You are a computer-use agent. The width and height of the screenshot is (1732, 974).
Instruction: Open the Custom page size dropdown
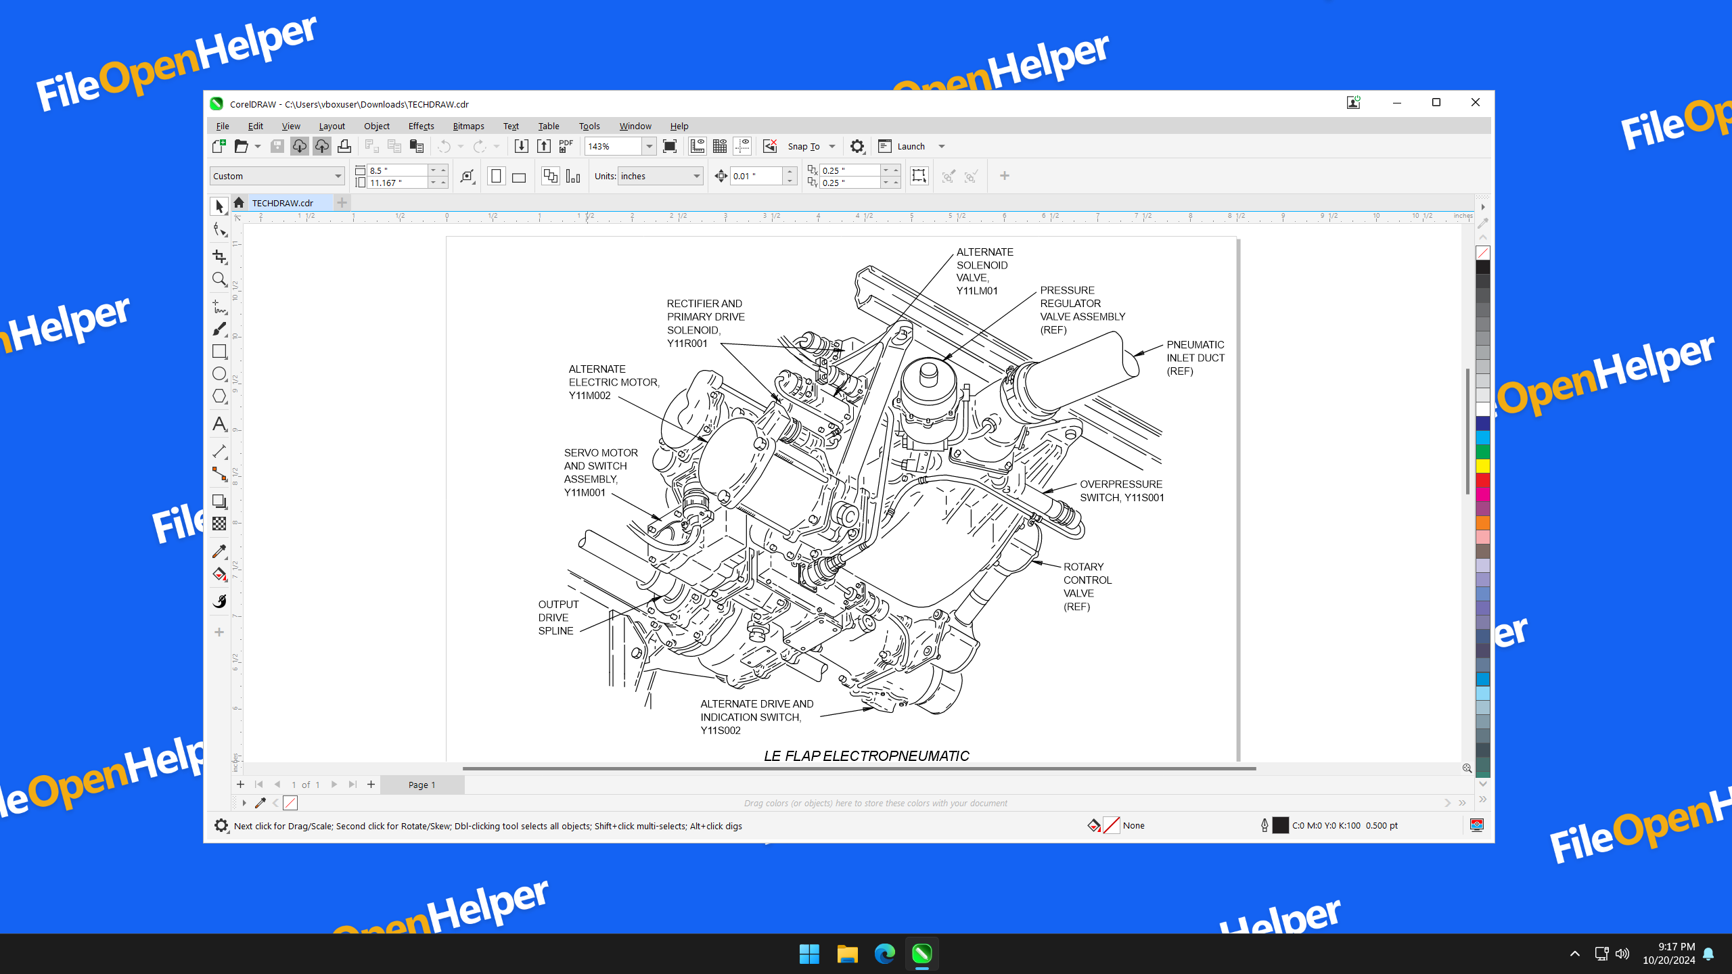pyautogui.click(x=338, y=177)
